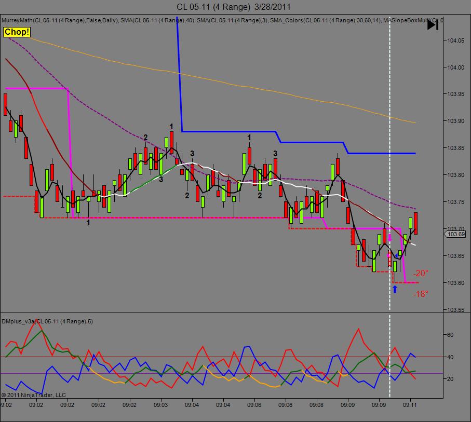This screenshot has width=471, height=422.
Task: Click the 103.60 price axis label
Action: pos(455,283)
